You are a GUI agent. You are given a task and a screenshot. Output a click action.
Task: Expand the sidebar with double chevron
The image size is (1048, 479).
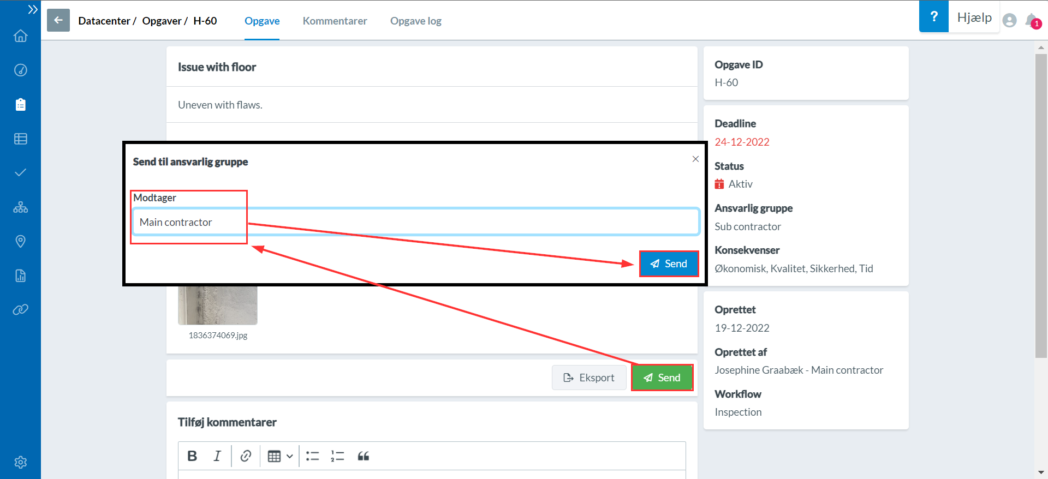33,9
